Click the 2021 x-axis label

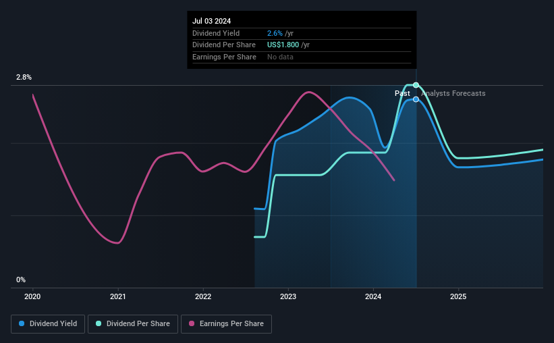117,296
